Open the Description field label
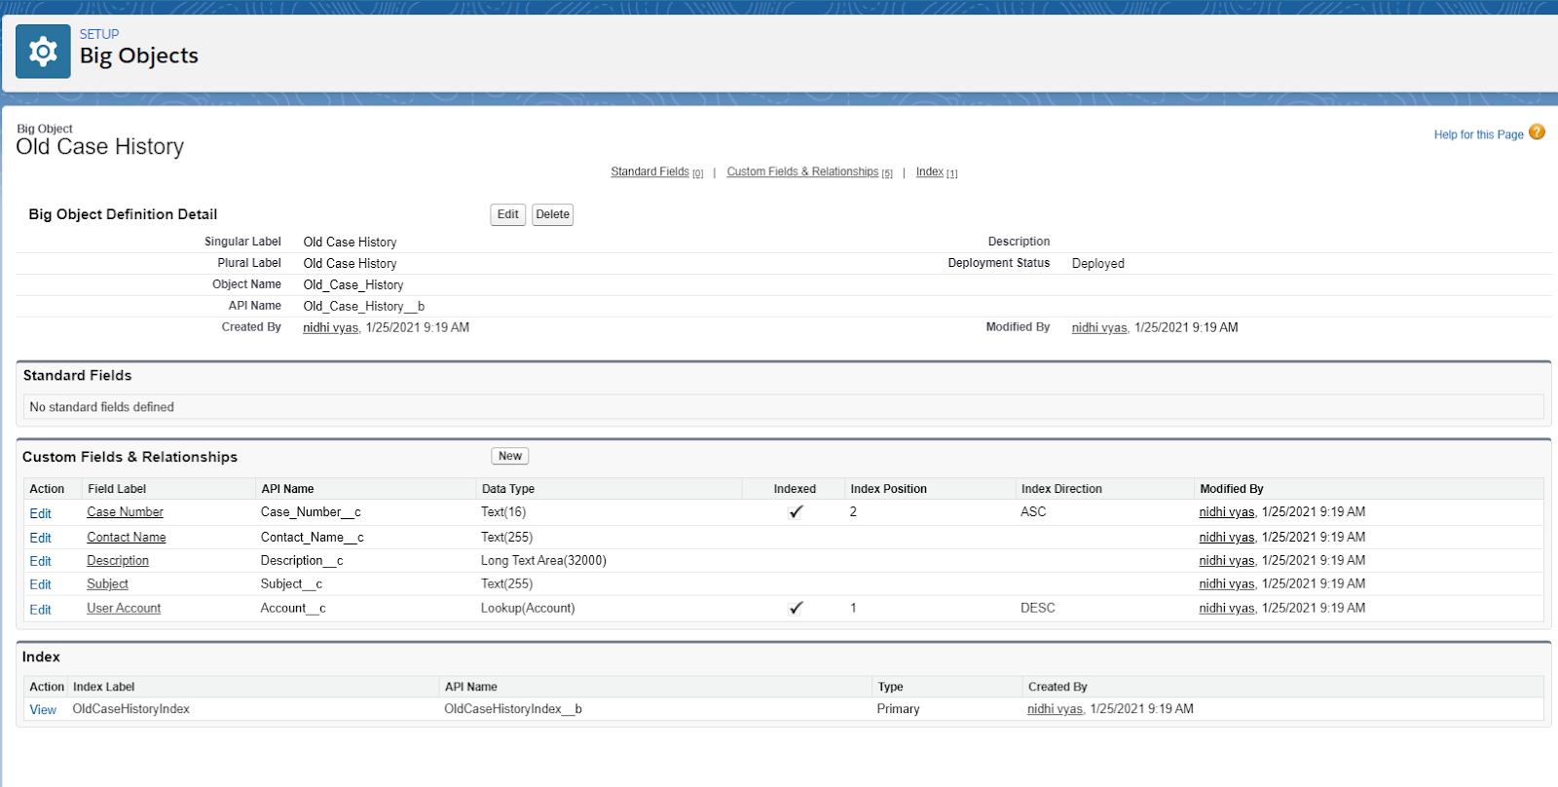This screenshot has width=1558, height=787. point(118,560)
